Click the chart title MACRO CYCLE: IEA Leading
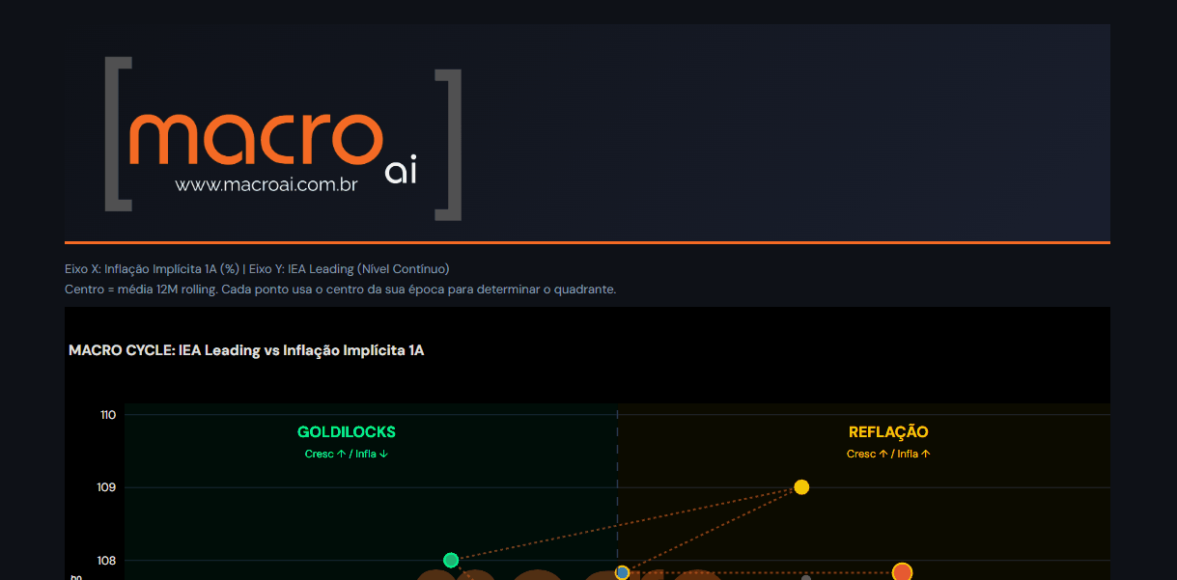The width and height of the screenshot is (1177, 580). pos(246,350)
